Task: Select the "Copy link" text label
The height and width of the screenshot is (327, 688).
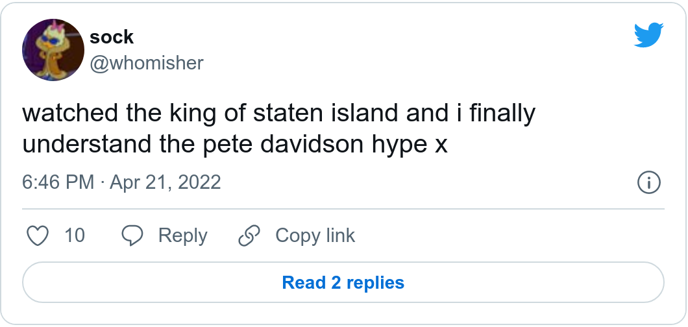Action: (x=315, y=236)
